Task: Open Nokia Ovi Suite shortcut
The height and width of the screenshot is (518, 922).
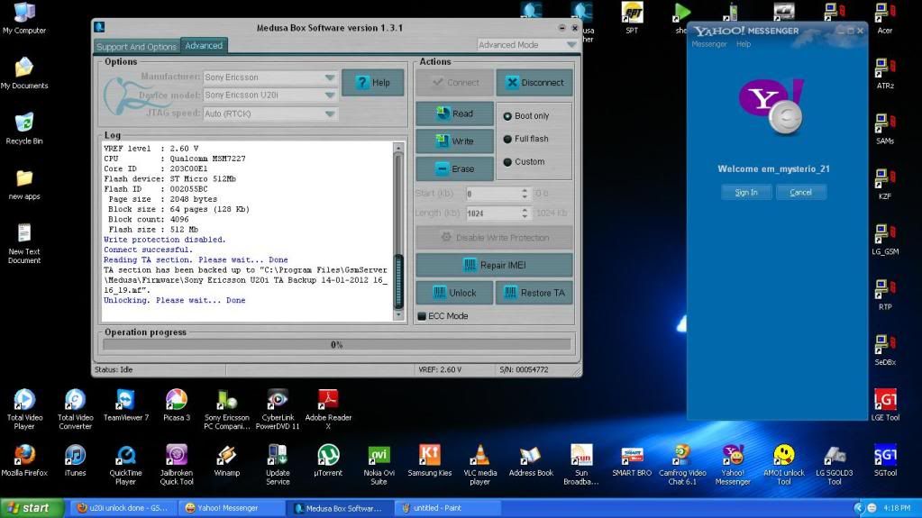Action: point(379,465)
